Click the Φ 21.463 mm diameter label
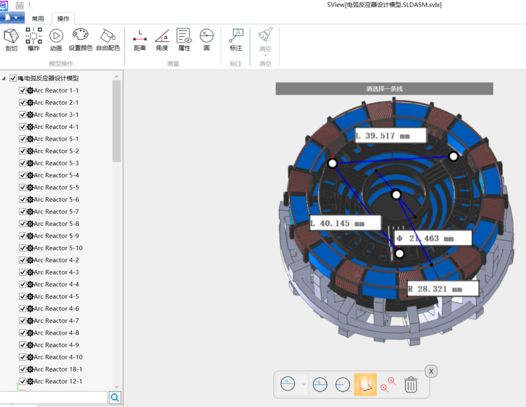The image size is (526, 407). point(433,239)
